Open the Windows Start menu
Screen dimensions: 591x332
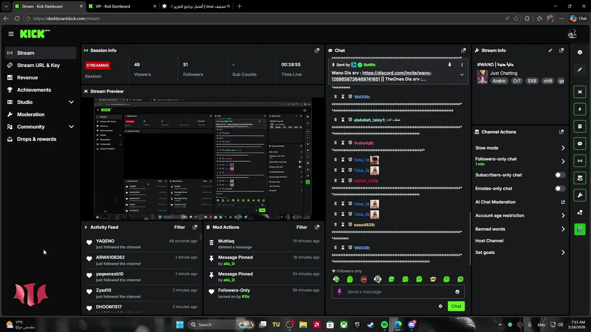pos(180,325)
